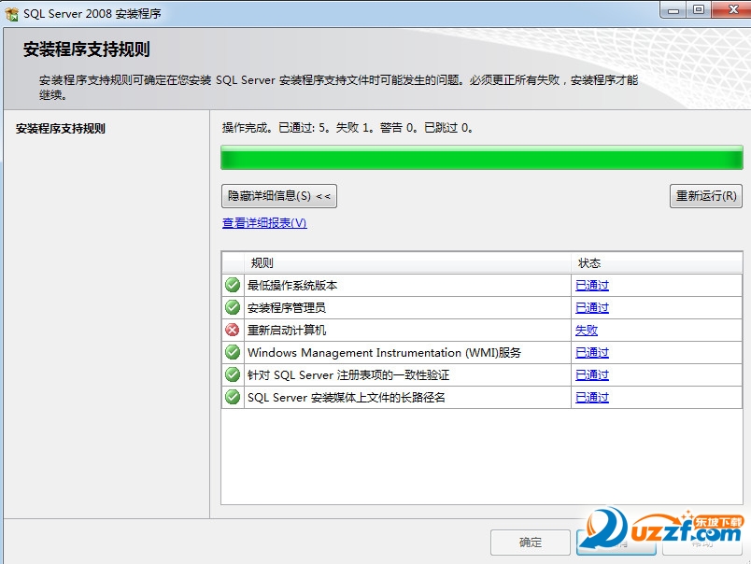This screenshot has width=751, height=564.
Task: Open 已通过 status for WMI服务
Action: [x=592, y=353]
